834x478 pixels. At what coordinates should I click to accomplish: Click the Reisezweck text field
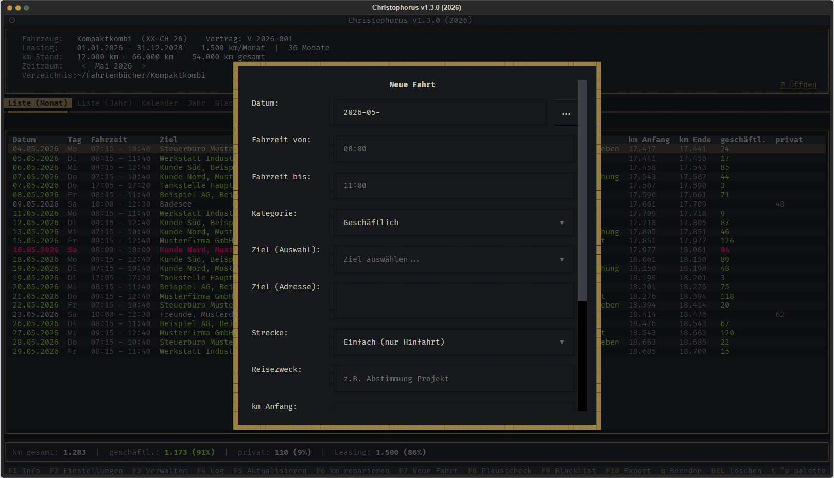453,379
